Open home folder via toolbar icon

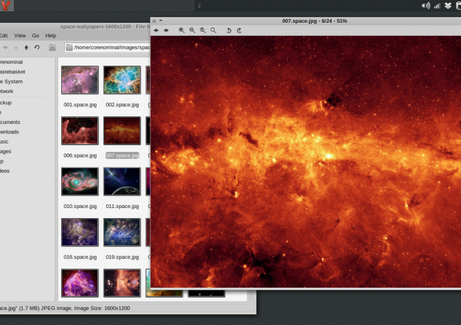52,47
